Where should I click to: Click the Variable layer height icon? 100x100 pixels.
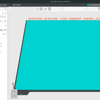click(63, 9)
